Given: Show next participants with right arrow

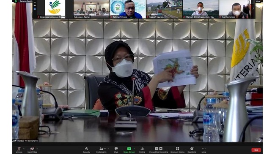Looking at the screenshot, I should (x=253, y=8).
